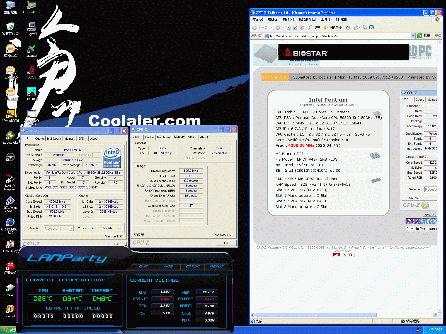Open the GPU-Z 0.3.3 desktop icon
Screen dimensions: 446x334
click(x=32, y=8)
